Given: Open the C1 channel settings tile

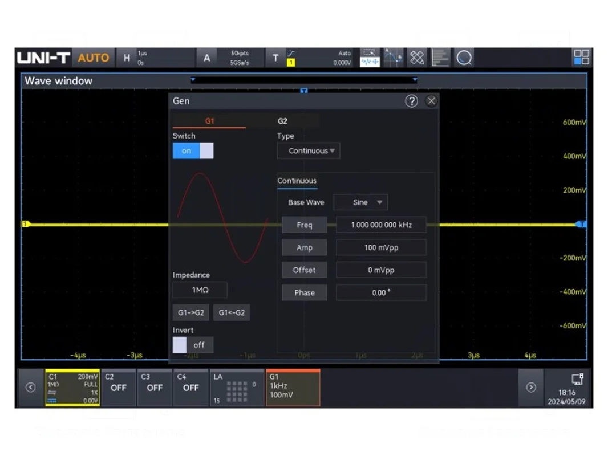Looking at the screenshot, I should pos(72,388).
